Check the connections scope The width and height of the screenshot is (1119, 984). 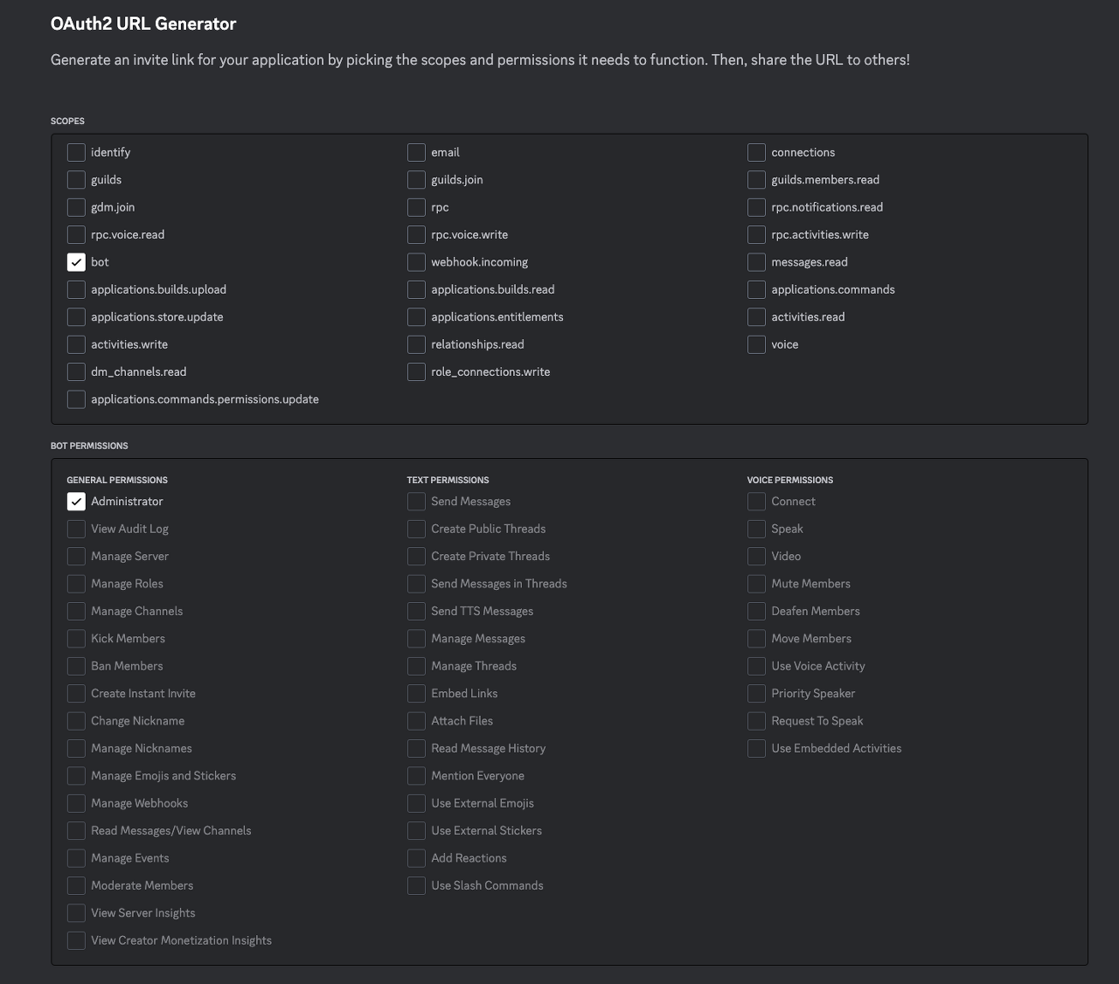point(756,152)
